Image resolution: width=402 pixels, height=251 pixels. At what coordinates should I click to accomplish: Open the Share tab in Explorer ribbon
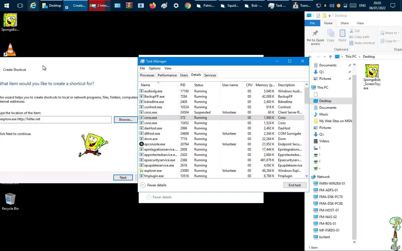(344, 23)
